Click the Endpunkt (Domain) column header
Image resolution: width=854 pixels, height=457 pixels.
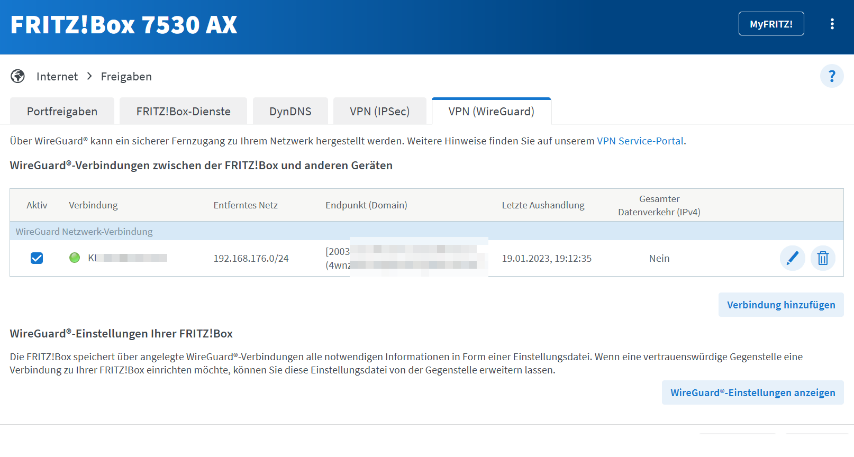pyautogui.click(x=366, y=205)
